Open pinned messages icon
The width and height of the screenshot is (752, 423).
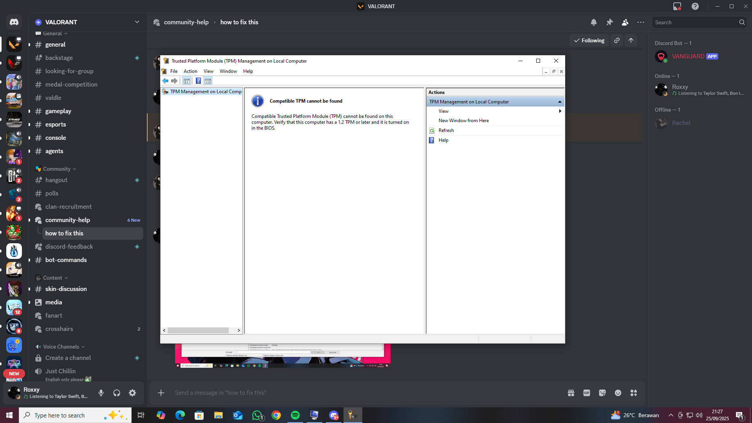pyautogui.click(x=609, y=22)
